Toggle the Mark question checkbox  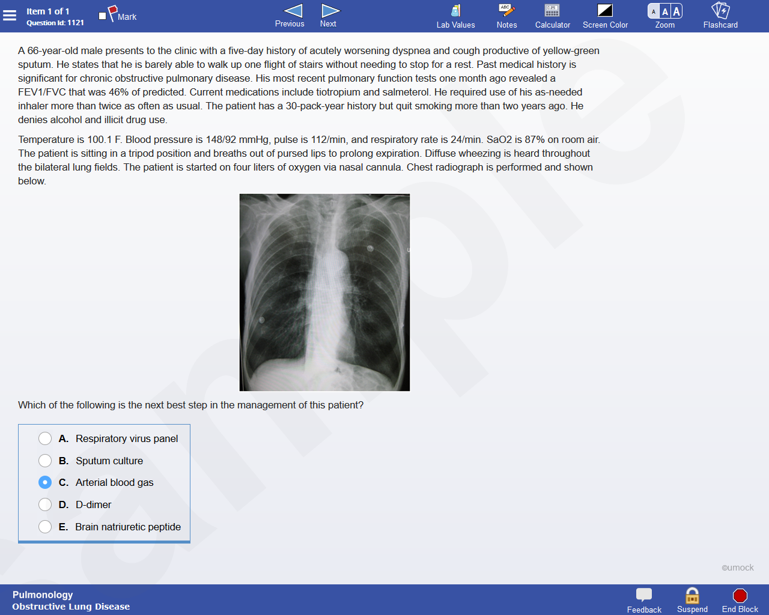coord(103,16)
